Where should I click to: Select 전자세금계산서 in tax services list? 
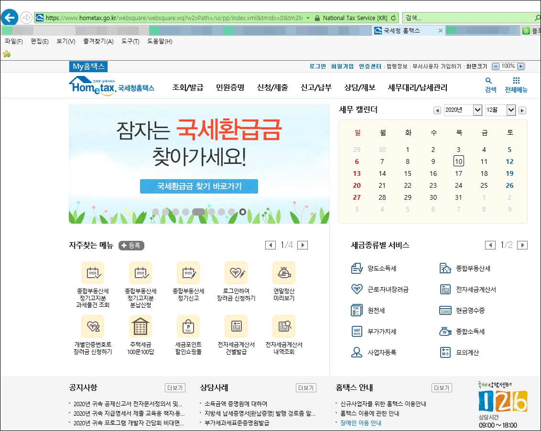click(x=467, y=289)
